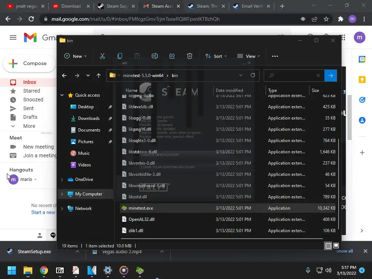372x279 pixels.
Task: Open 7-Zip from the taskbar
Action: tap(60, 270)
